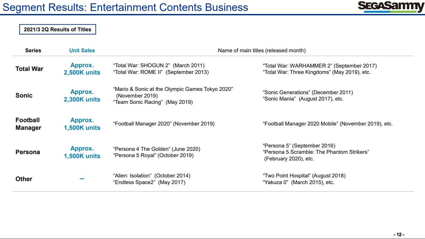Click 'Approx. 2,500K units' for Total War
The image size is (425, 239).
click(x=82, y=69)
